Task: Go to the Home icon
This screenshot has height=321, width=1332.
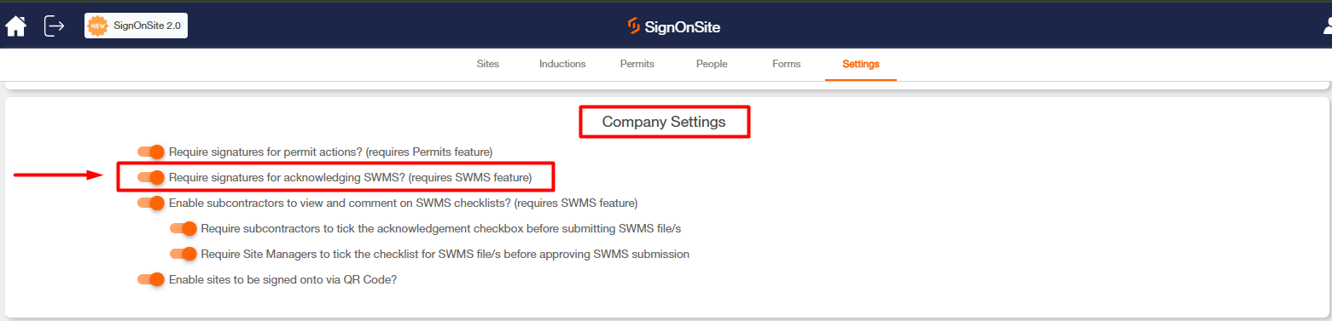Action: coord(16,26)
